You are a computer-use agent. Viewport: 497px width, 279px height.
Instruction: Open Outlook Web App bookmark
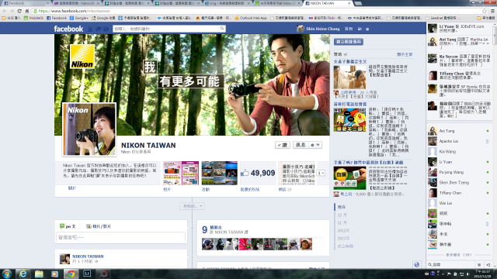[251, 18]
